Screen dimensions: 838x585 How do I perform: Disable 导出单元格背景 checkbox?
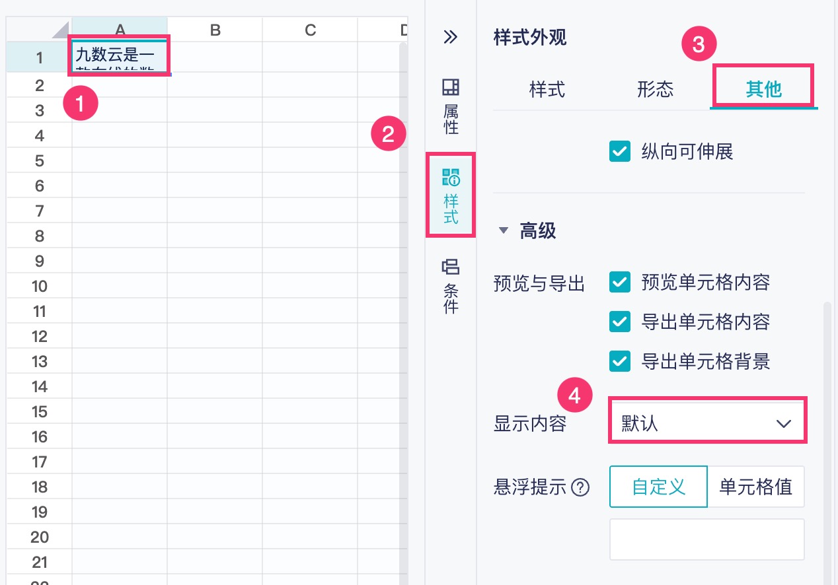tap(619, 361)
